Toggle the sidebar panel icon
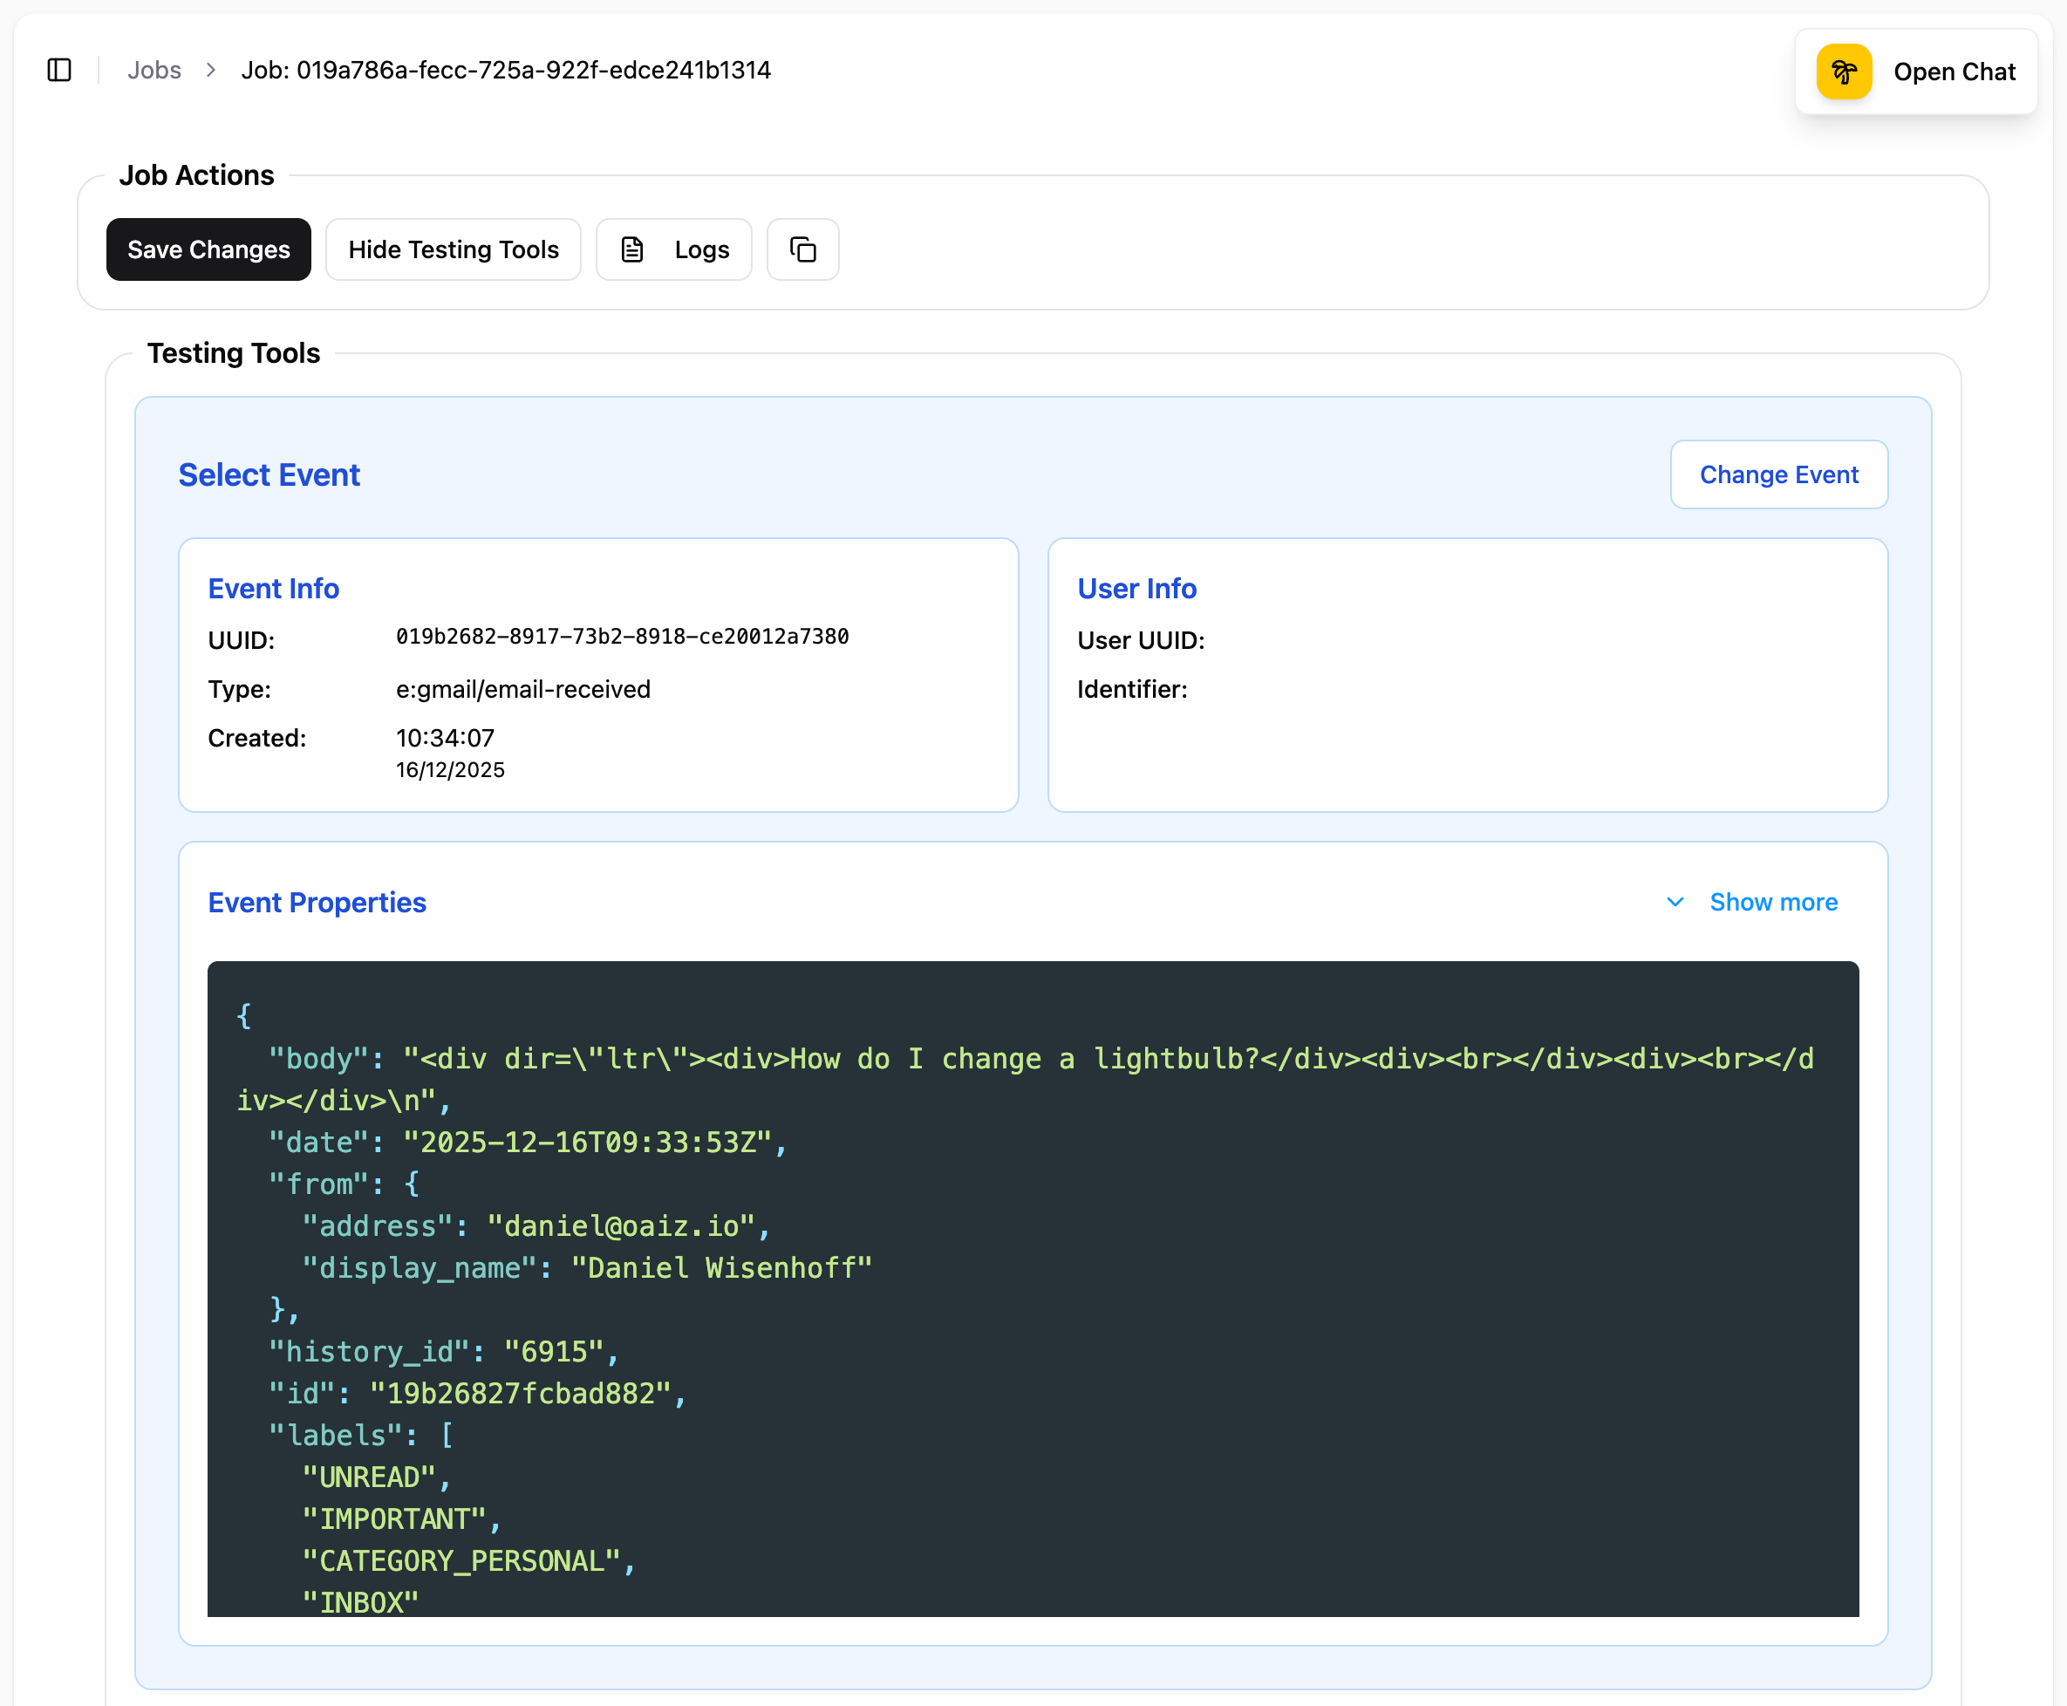This screenshot has width=2067, height=1706. [x=58, y=70]
